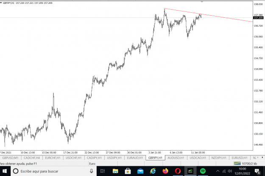This screenshot has width=265, height=176.
Task: Open Spotify from the taskbar
Action: point(203,171)
